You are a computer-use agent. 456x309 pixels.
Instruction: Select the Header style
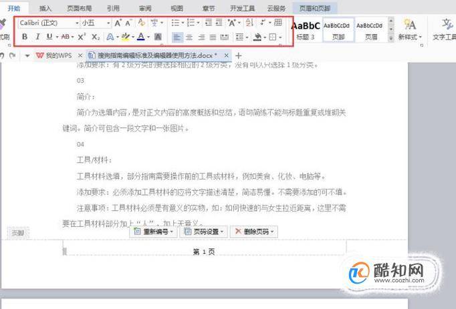[x=371, y=30]
